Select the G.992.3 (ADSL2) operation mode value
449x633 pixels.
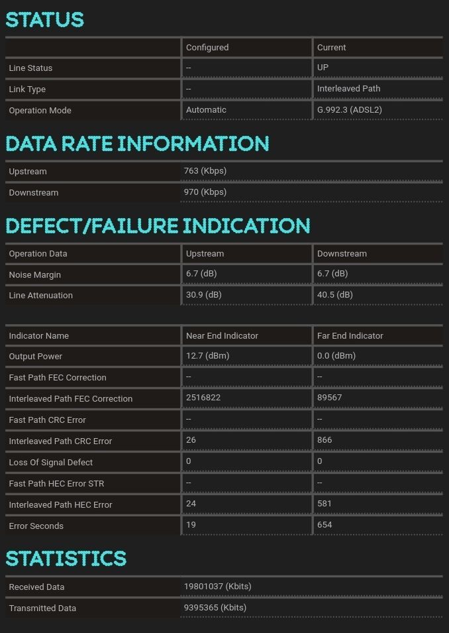(x=349, y=110)
